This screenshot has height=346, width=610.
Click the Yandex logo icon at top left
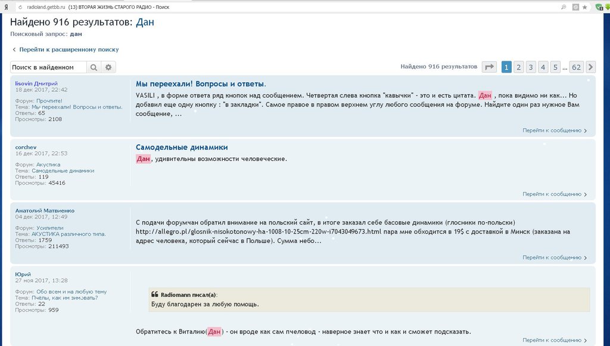(6, 7)
